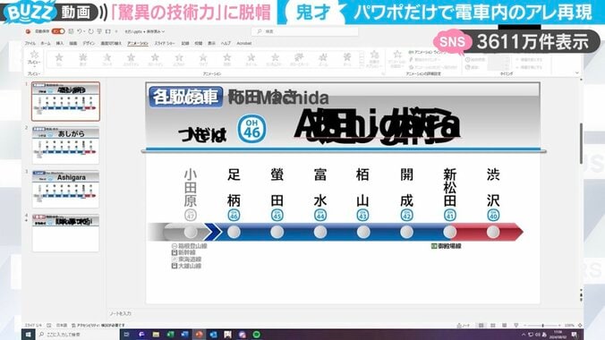Click the Windows Start button
Image resolution: width=605 pixels, height=340 pixels.
28,335
